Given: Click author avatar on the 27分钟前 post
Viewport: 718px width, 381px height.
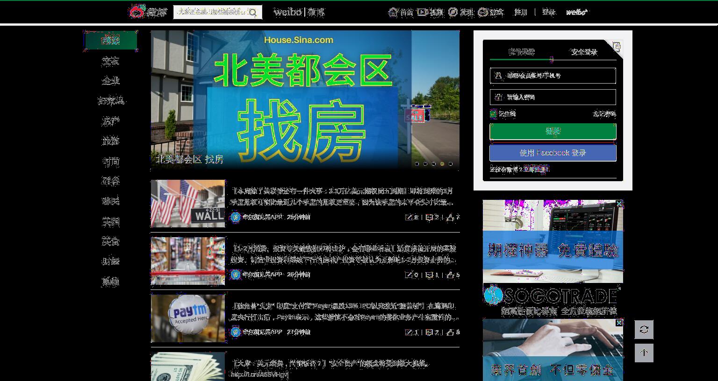Looking at the screenshot, I should (x=235, y=332).
